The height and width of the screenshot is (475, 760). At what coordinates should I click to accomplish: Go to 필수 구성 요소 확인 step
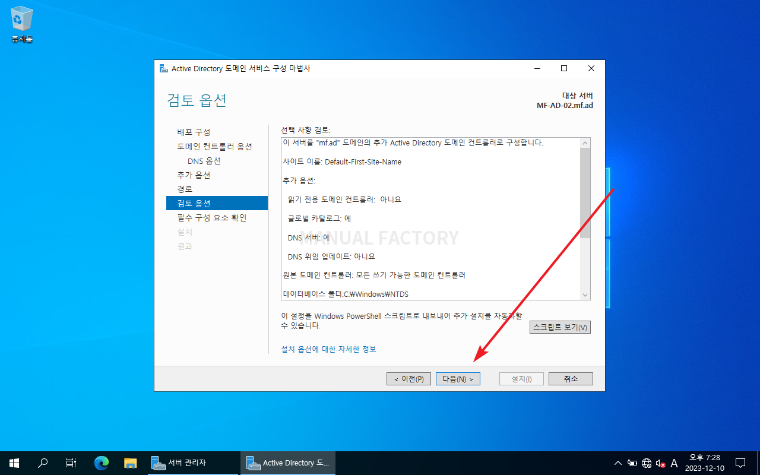[212, 217]
